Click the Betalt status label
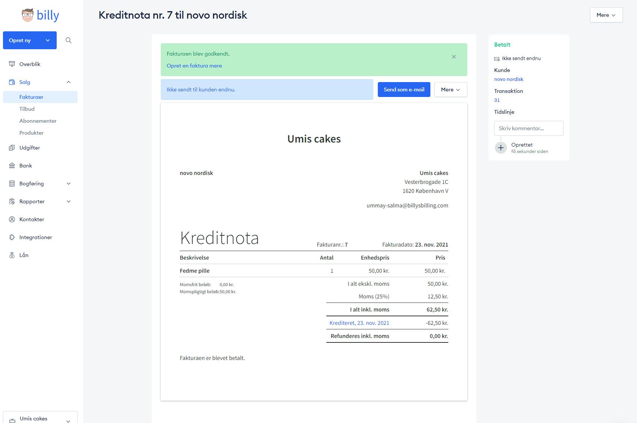This screenshot has width=637, height=423. [502, 45]
